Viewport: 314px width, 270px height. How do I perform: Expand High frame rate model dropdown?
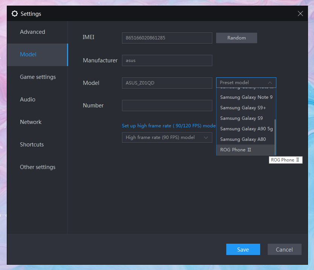(167, 137)
